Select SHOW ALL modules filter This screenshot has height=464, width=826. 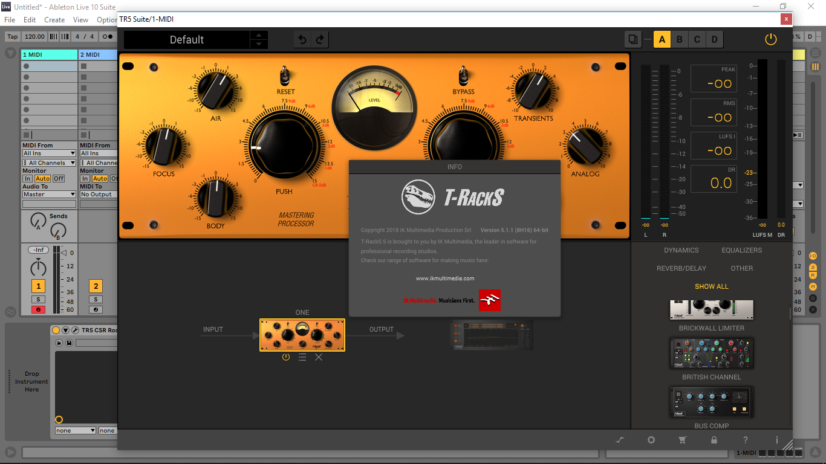click(x=711, y=286)
